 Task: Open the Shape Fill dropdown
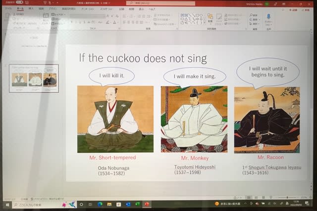coord(233,15)
